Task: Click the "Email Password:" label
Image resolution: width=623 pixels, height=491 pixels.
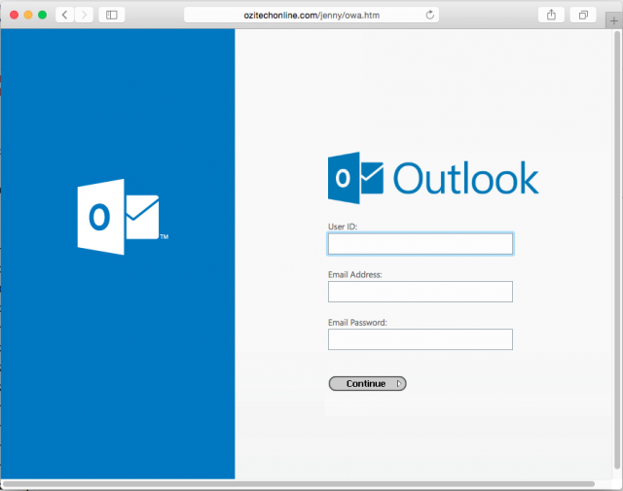Action: click(x=357, y=322)
